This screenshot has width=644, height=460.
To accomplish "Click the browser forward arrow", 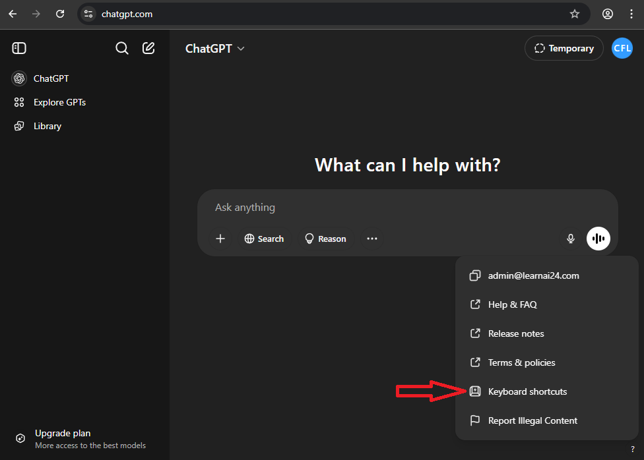I will [x=36, y=14].
